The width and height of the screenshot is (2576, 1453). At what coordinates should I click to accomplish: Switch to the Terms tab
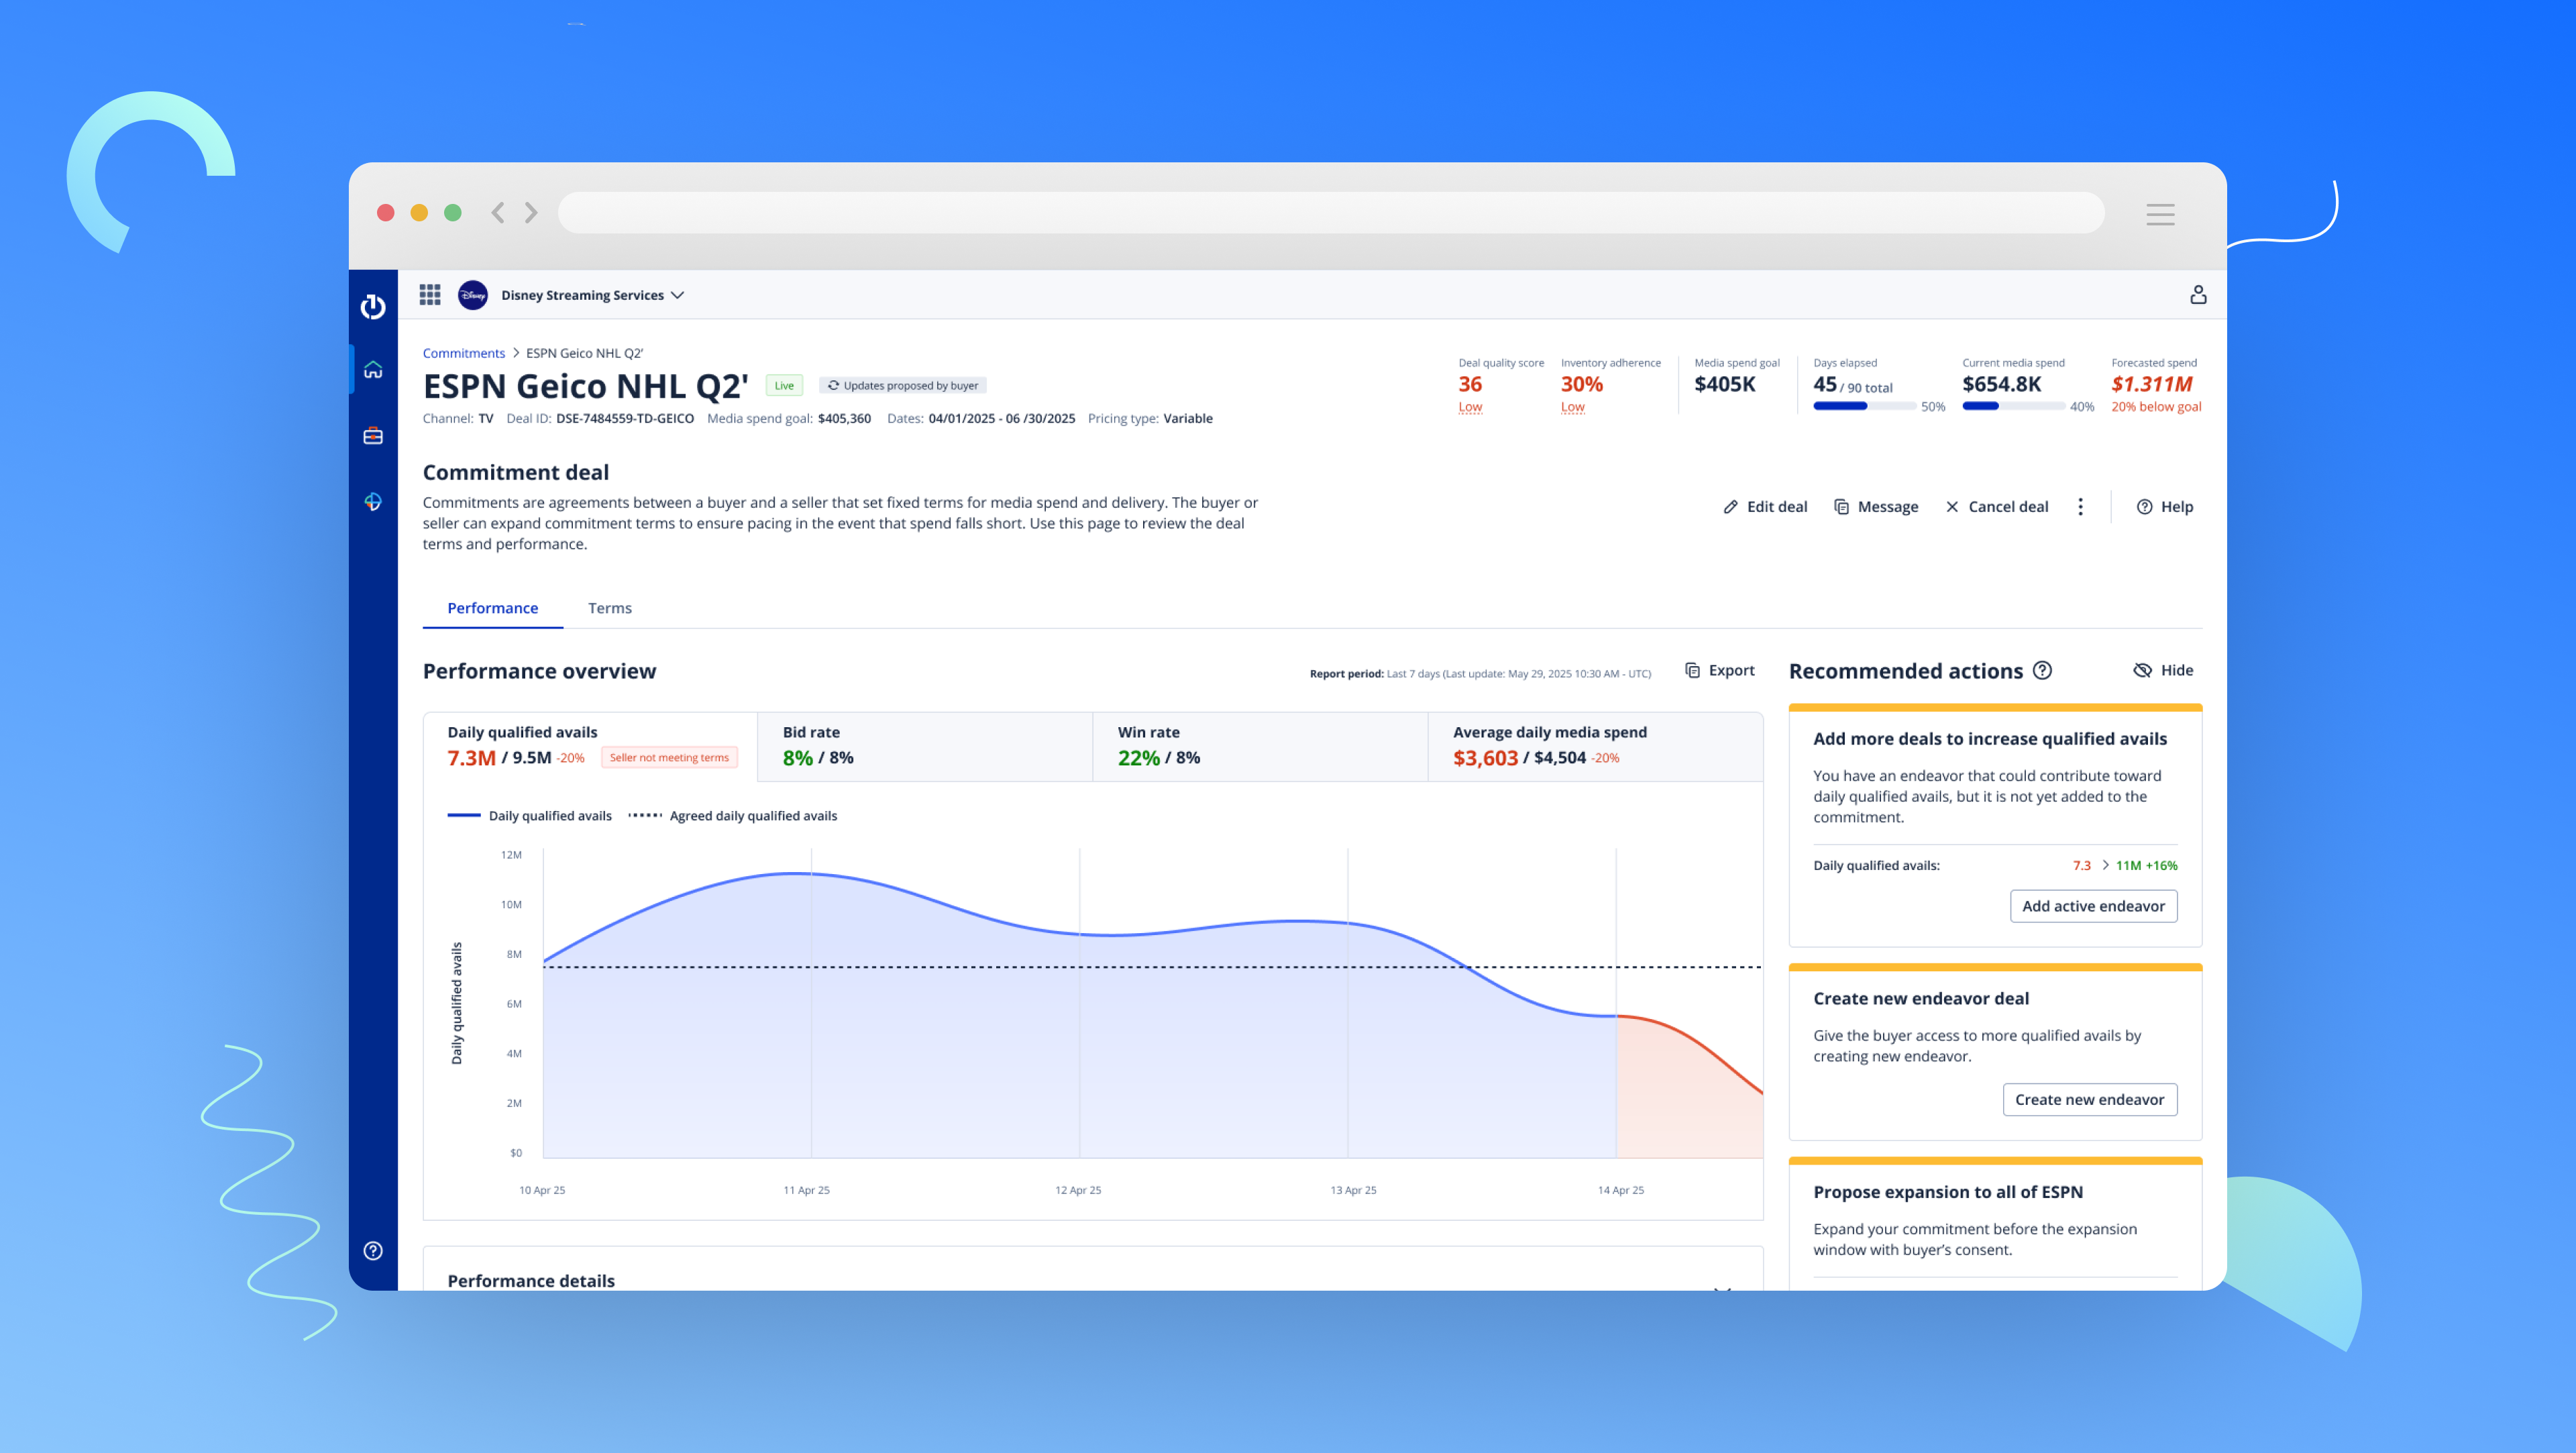(x=609, y=608)
